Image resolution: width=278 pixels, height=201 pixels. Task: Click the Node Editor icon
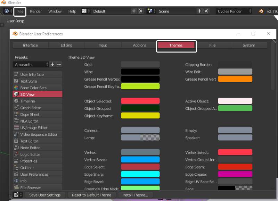click(x=16, y=148)
